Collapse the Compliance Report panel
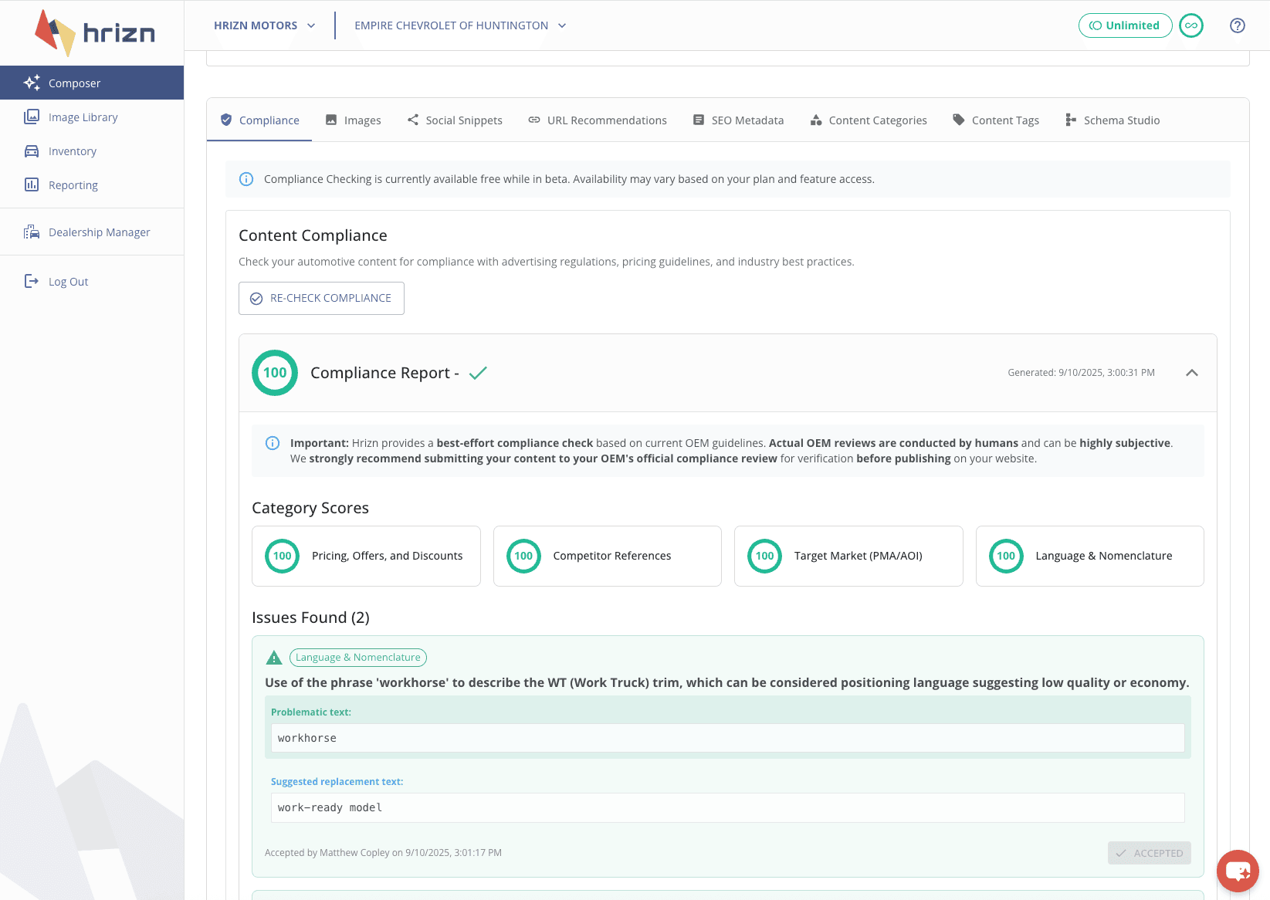Viewport: 1270px width, 900px height. (1191, 373)
